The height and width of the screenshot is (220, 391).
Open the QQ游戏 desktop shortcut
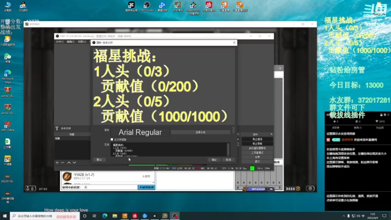(23, 6)
